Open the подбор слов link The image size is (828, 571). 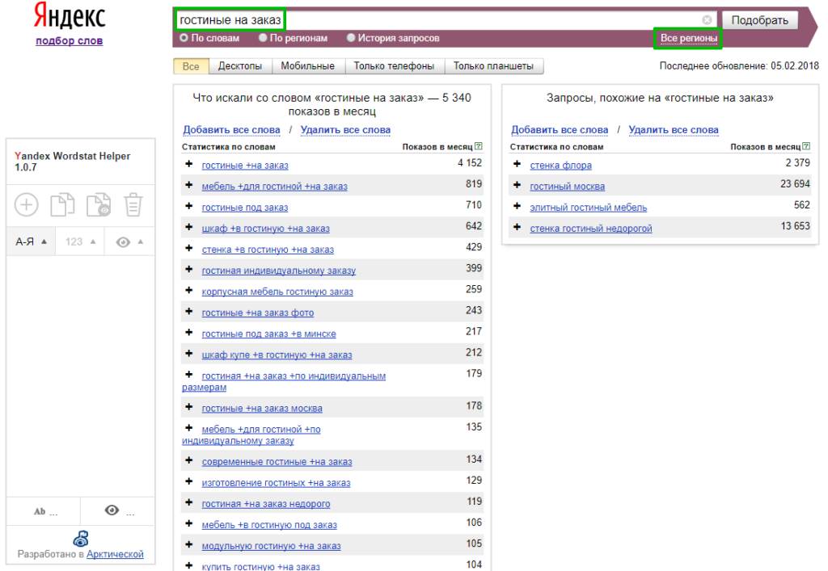click(x=70, y=41)
